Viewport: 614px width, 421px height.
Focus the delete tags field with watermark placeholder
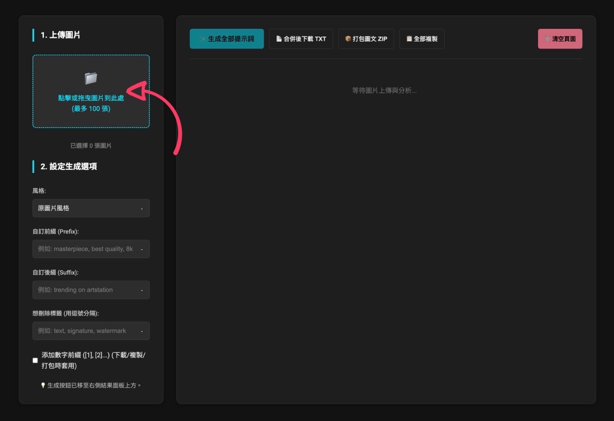coord(85,331)
